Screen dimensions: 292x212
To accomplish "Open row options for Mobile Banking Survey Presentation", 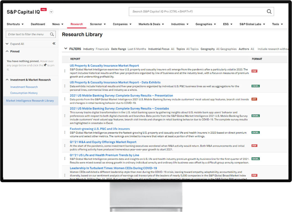I will coord(65,99).
